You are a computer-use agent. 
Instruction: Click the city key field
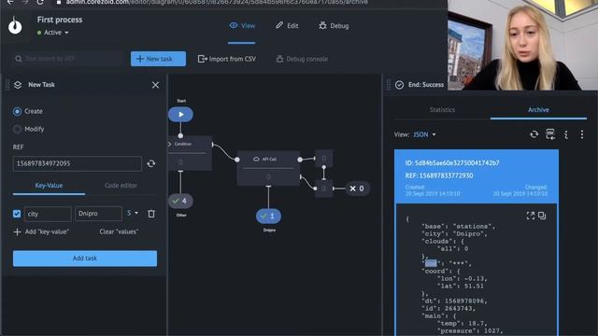48,214
